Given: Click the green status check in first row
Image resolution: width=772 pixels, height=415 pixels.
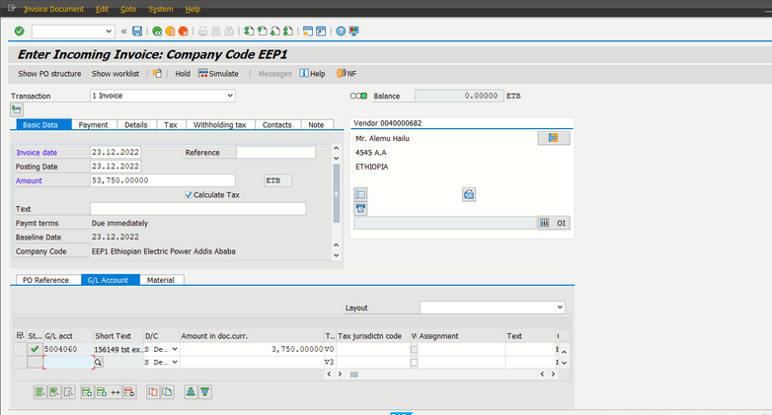Looking at the screenshot, I should 35,349.
